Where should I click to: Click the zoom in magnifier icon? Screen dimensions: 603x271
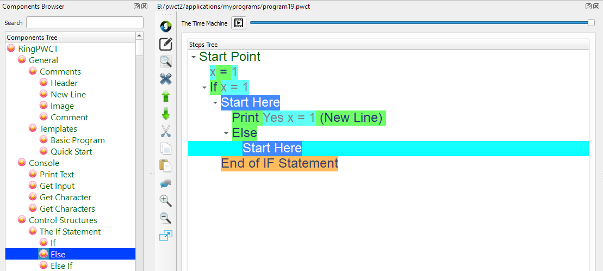click(x=166, y=201)
